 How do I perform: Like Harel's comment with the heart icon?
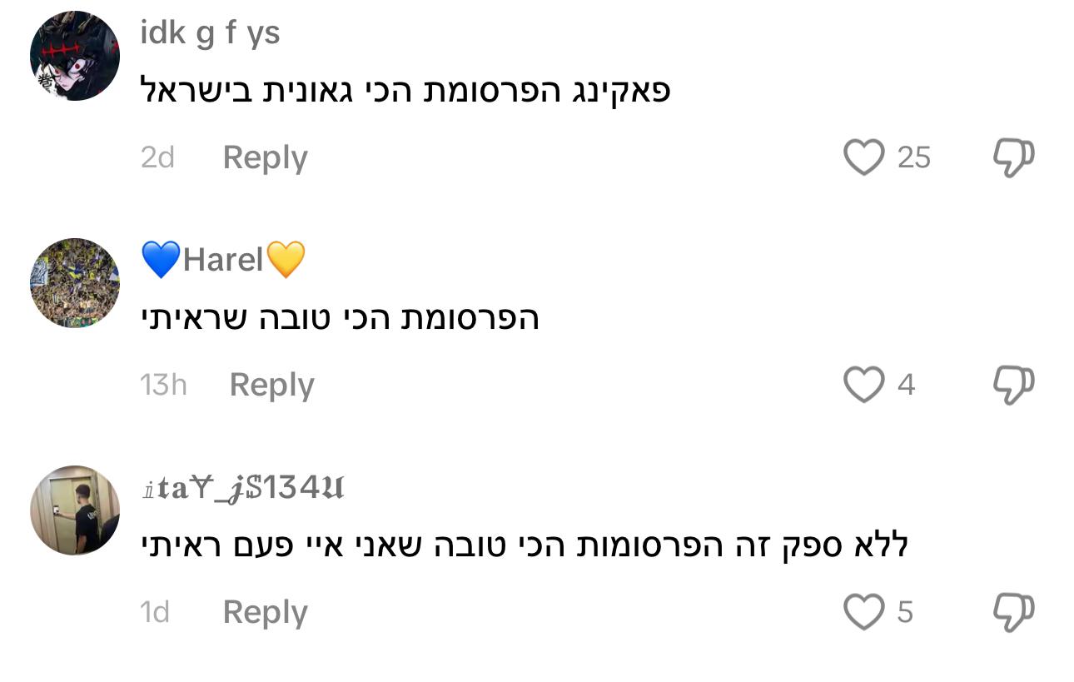click(x=863, y=385)
